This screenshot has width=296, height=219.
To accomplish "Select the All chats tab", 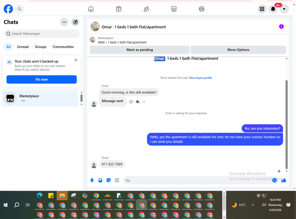I will coord(8,47).
